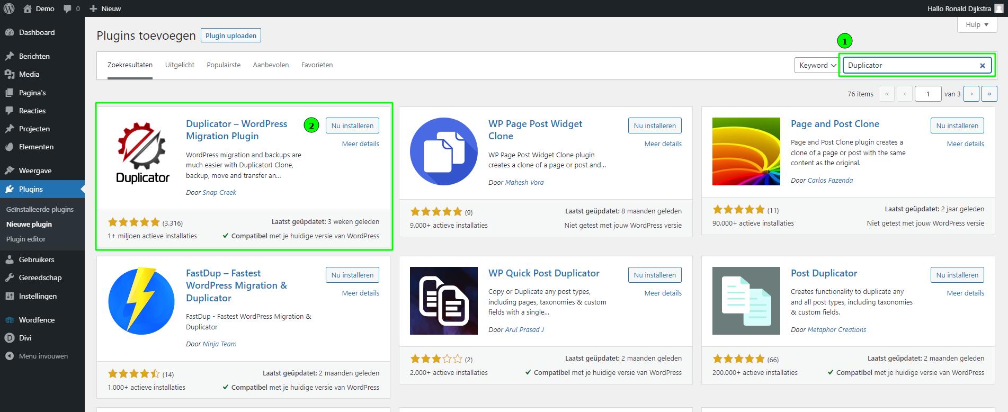
Task: Click the plus Nieuw item in admin bar
Action: (105, 8)
